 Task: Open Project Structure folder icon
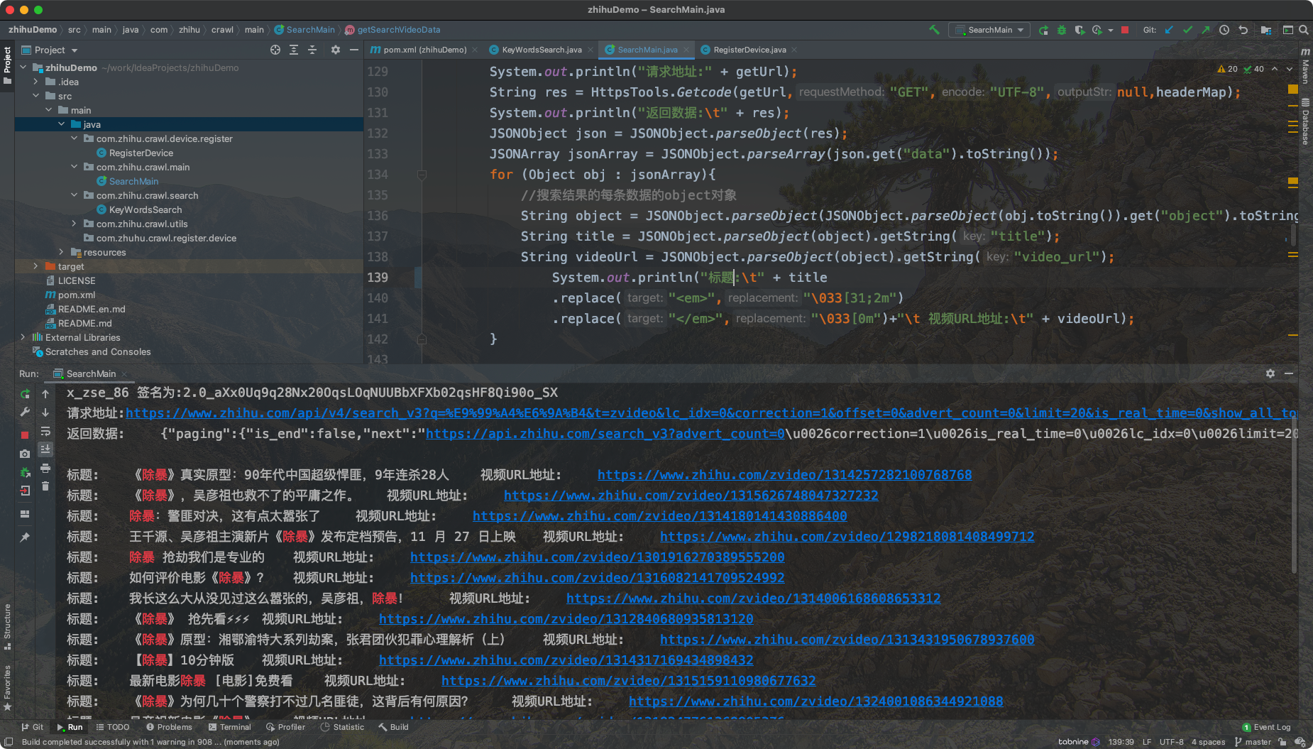1266,30
